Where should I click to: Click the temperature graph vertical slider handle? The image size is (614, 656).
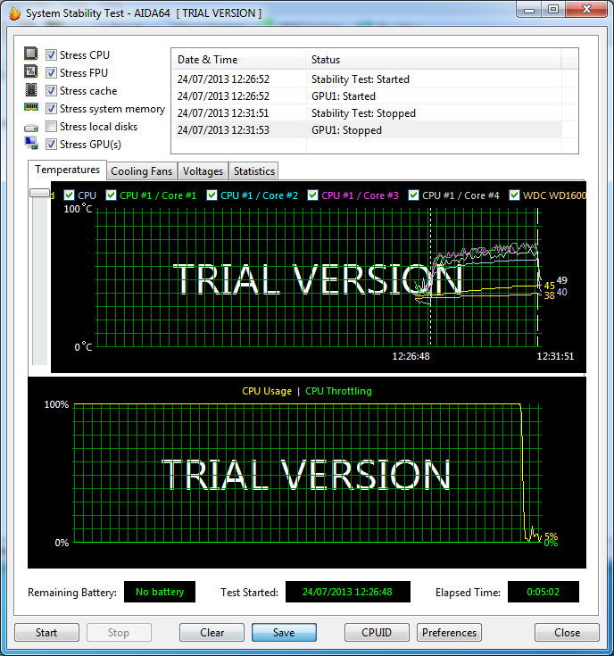[x=40, y=193]
